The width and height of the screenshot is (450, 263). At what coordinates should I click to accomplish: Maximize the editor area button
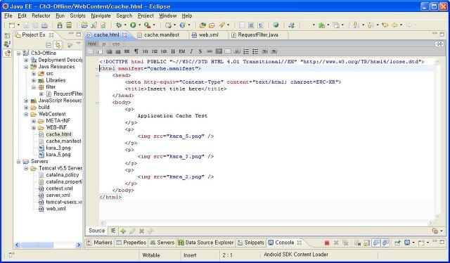click(x=442, y=34)
